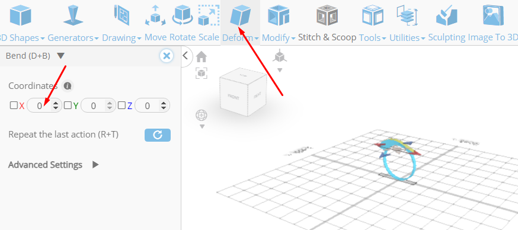Image resolution: width=518 pixels, height=230 pixels.
Task: Open the Sculpting tool icon
Action: [x=447, y=15]
